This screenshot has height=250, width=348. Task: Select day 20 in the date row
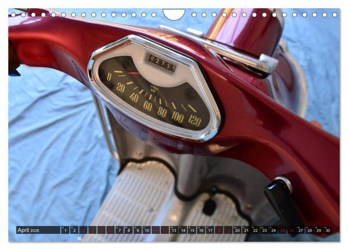coord(237,230)
